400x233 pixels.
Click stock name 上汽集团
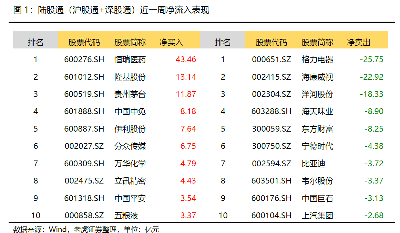[317, 215]
